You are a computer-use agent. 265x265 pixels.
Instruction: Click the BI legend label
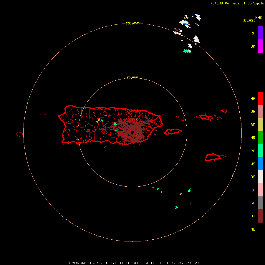tap(253, 216)
